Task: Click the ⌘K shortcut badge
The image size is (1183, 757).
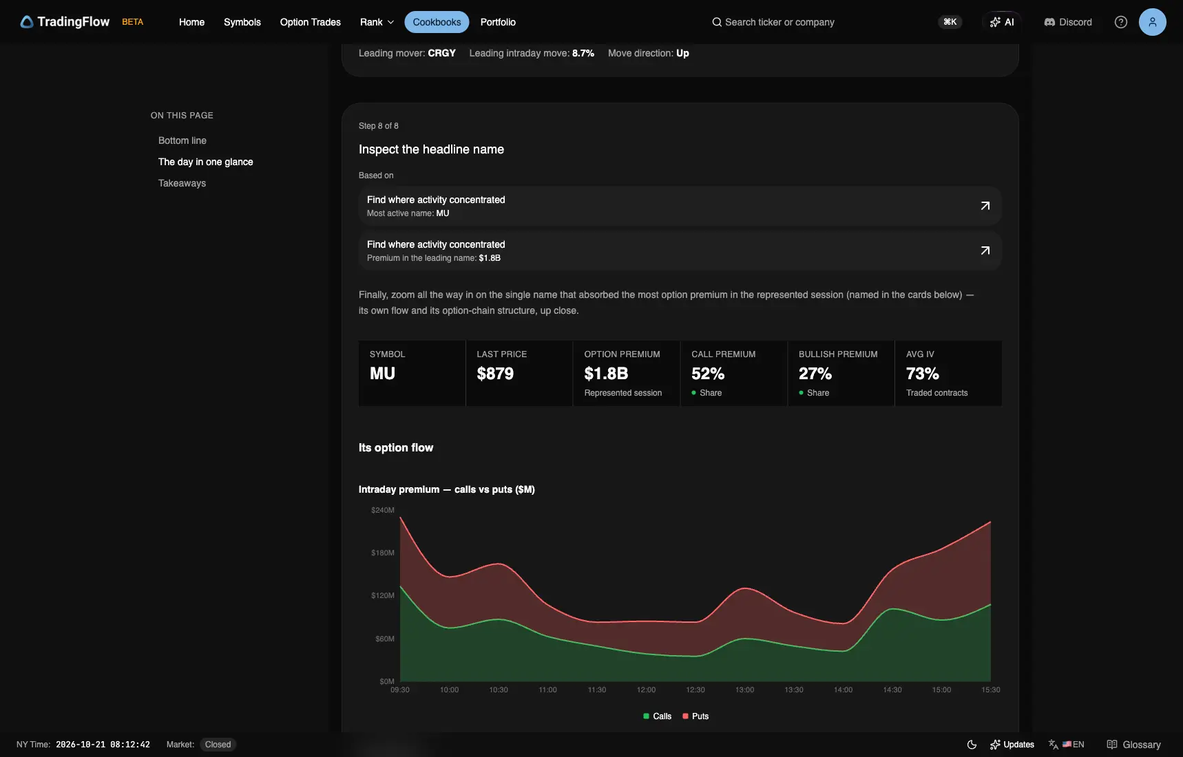Action: pos(950,22)
